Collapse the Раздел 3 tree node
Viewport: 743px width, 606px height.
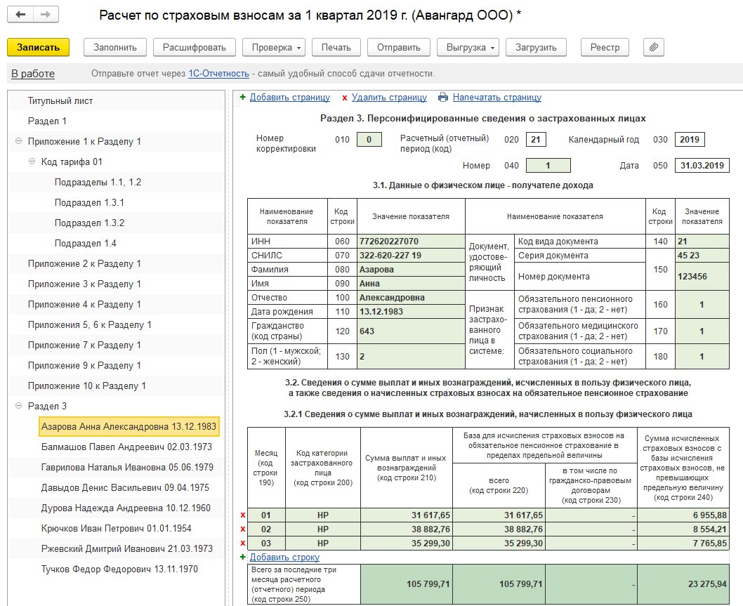[18, 406]
